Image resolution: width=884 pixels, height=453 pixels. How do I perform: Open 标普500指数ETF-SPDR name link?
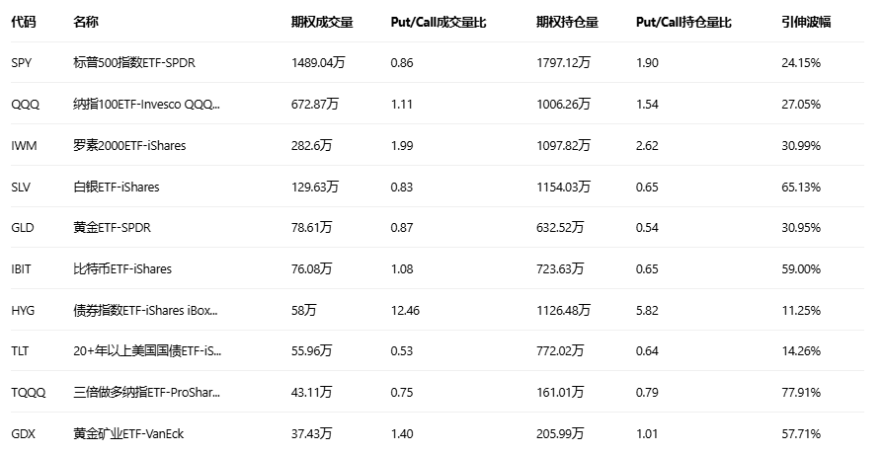[x=134, y=63]
